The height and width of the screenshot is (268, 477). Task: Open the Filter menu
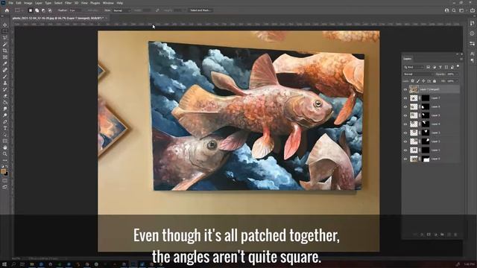(68, 3)
